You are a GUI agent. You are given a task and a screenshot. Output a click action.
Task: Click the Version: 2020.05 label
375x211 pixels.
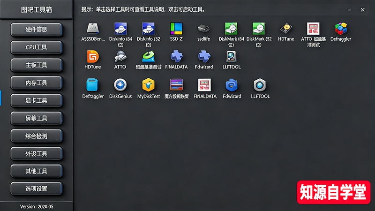point(37,206)
